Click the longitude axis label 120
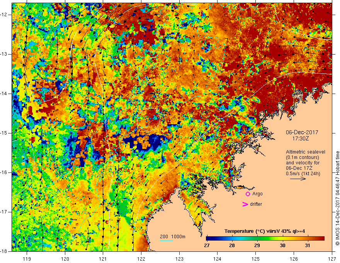 pyautogui.click(x=65, y=259)
